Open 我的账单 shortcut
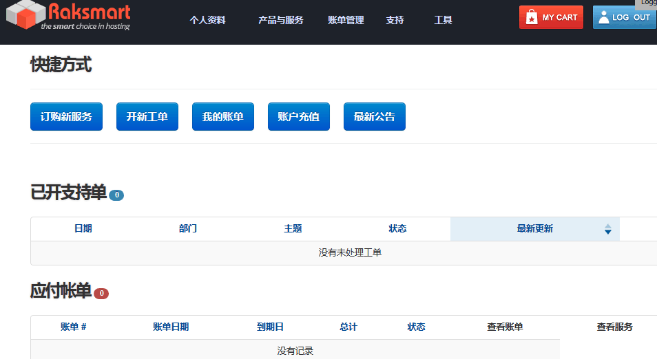 [x=223, y=117]
